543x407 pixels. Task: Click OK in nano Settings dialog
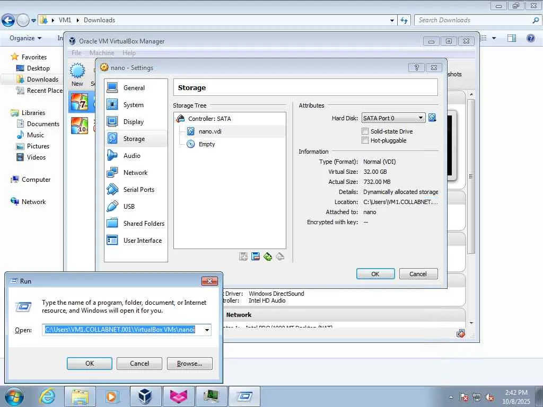tap(375, 274)
